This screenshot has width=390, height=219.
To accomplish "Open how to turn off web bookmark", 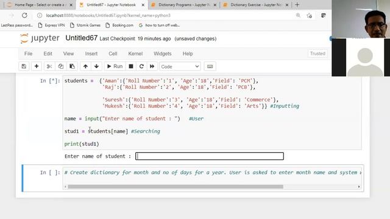I will click(x=159, y=26).
